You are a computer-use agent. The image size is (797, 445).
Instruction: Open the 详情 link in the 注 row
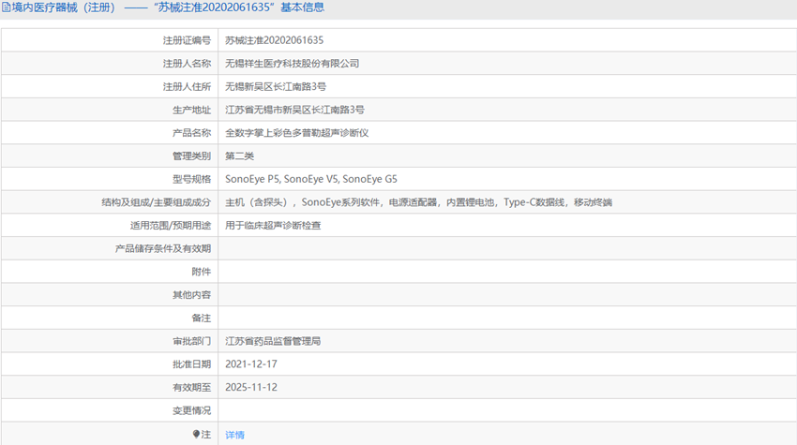pos(234,435)
